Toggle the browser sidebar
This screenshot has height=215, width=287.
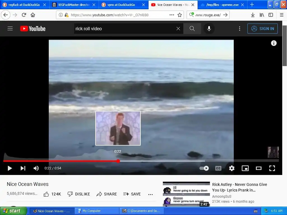pyautogui.click(x=271, y=15)
